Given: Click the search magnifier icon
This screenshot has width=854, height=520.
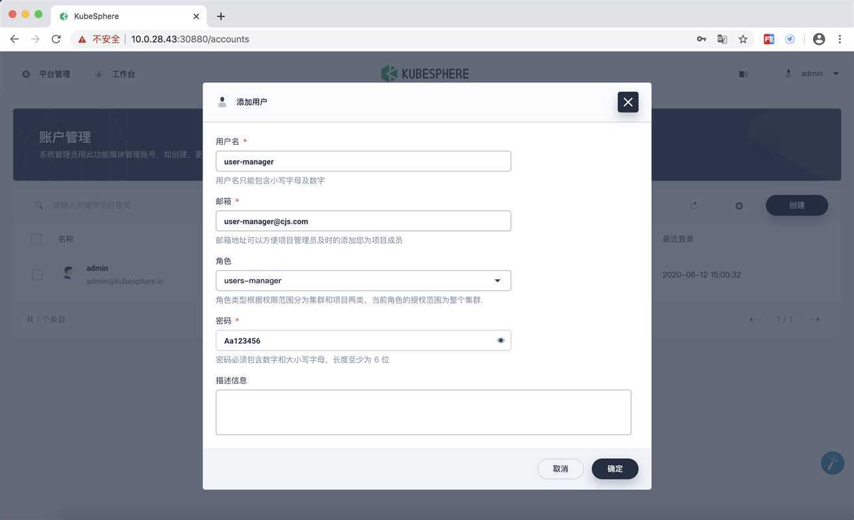Looking at the screenshot, I should (x=39, y=205).
